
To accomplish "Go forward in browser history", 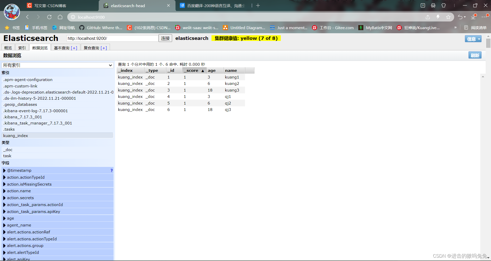I will point(38,17).
